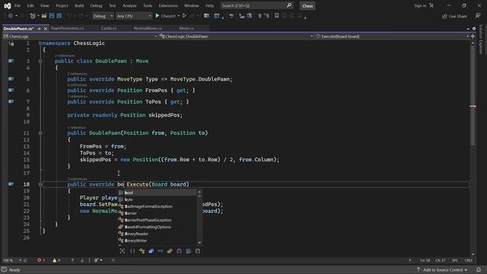Click the SPC indentation indicator

[455, 260]
